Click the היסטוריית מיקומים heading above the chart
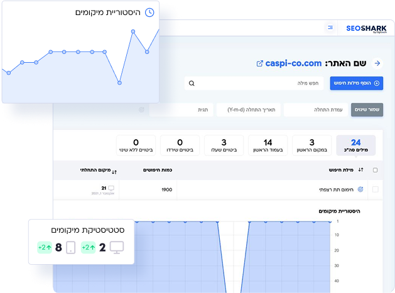Image resolution: width=395 pixels, height=293 pixels. pos(339,211)
